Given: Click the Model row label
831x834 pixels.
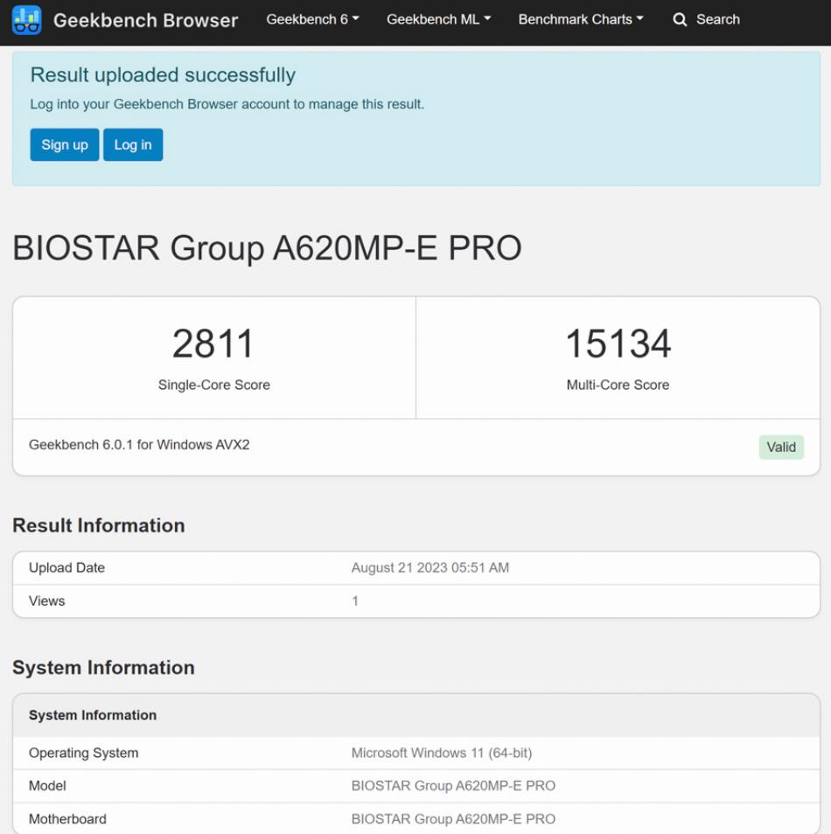Looking at the screenshot, I should click(x=47, y=786).
